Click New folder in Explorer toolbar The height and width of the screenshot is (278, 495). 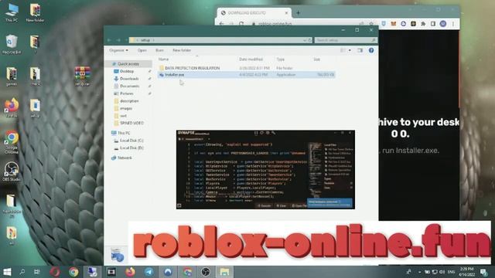pyautogui.click(x=182, y=50)
